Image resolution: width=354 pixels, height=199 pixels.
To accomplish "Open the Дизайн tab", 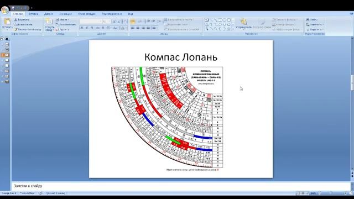I will (x=49, y=14).
